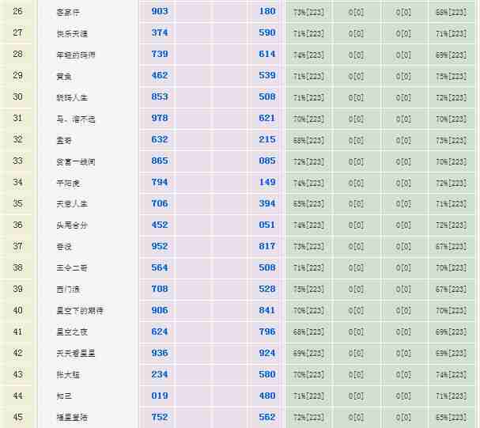Open the 739 entry in row 28
This screenshot has width=480, height=428.
tap(160, 55)
